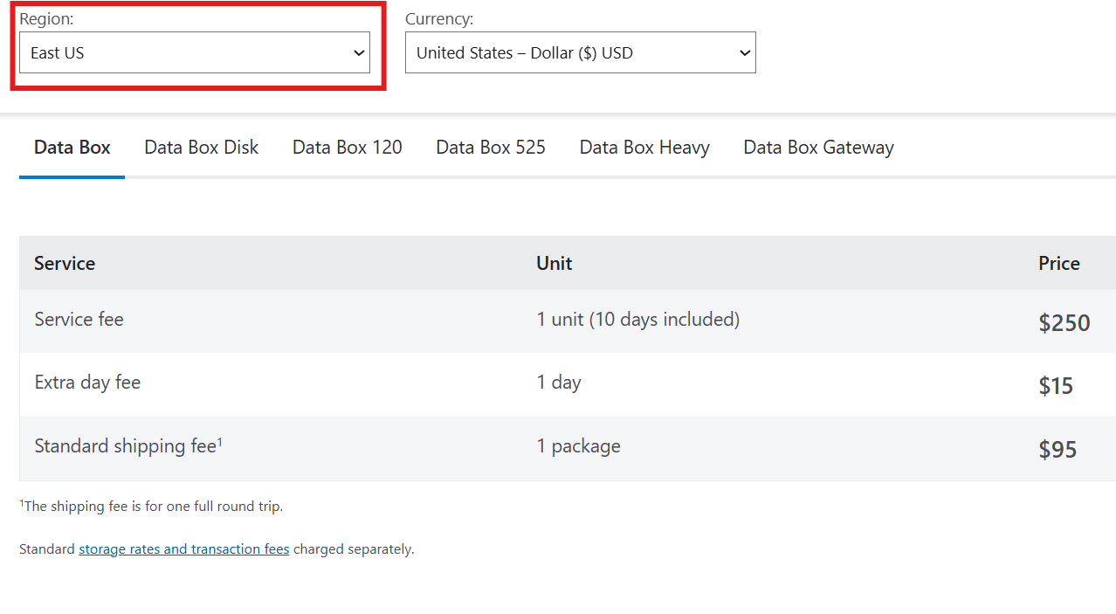Select the Extra day fee row label

[87, 383]
